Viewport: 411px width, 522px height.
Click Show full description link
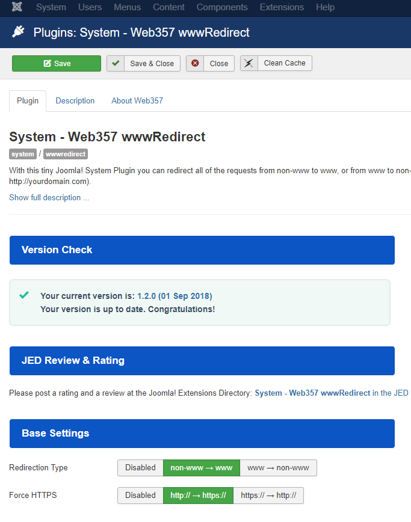pyautogui.click(x=49, y=197)
